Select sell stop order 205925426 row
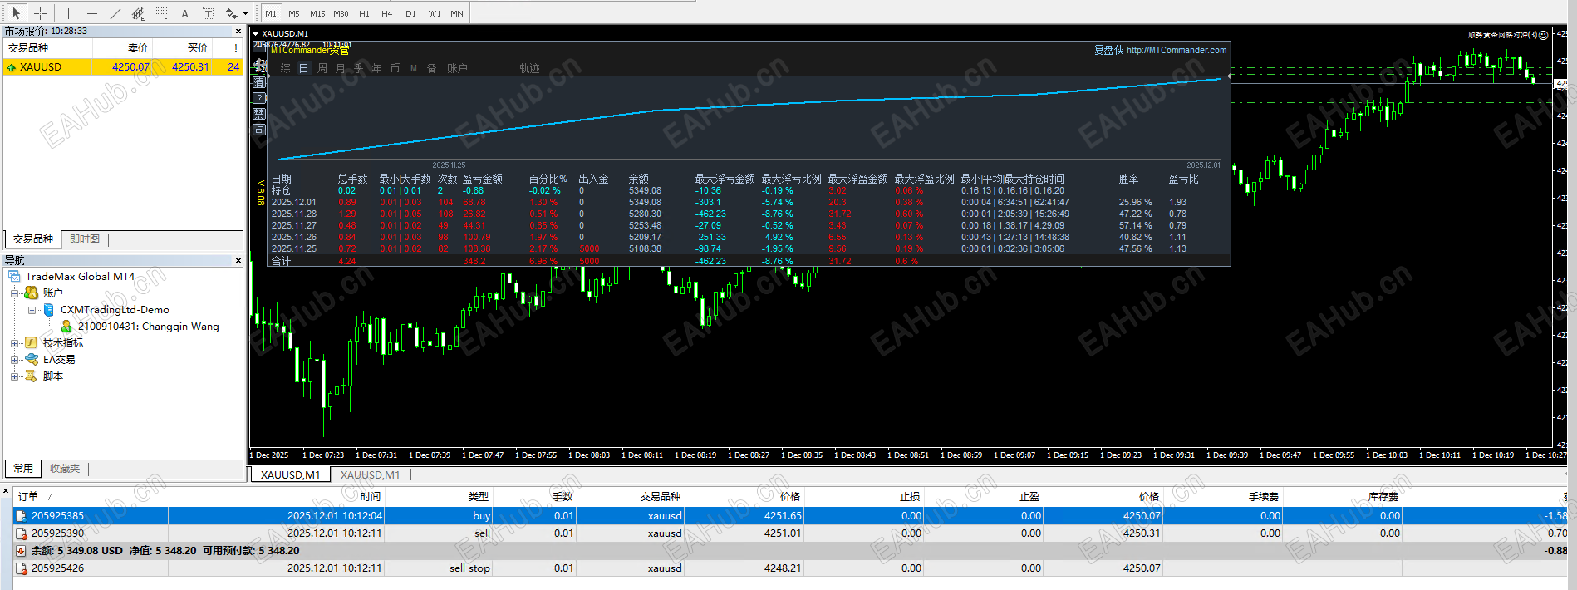Screen dimensions: 1577x590 [x=788, y=568]
